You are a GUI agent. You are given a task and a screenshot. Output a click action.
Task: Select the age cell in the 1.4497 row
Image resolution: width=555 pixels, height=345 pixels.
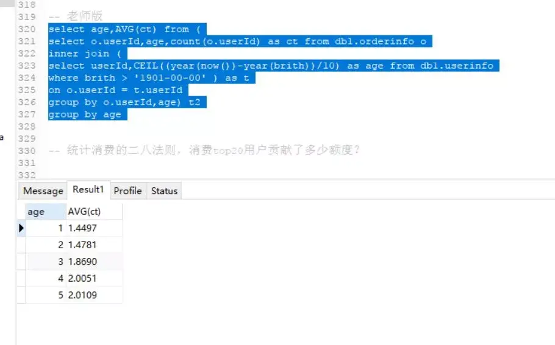[46, 228]
